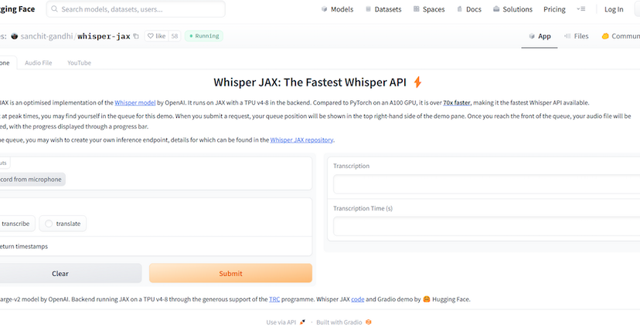Click the Solutions icon in navigation

coord(496,9)
